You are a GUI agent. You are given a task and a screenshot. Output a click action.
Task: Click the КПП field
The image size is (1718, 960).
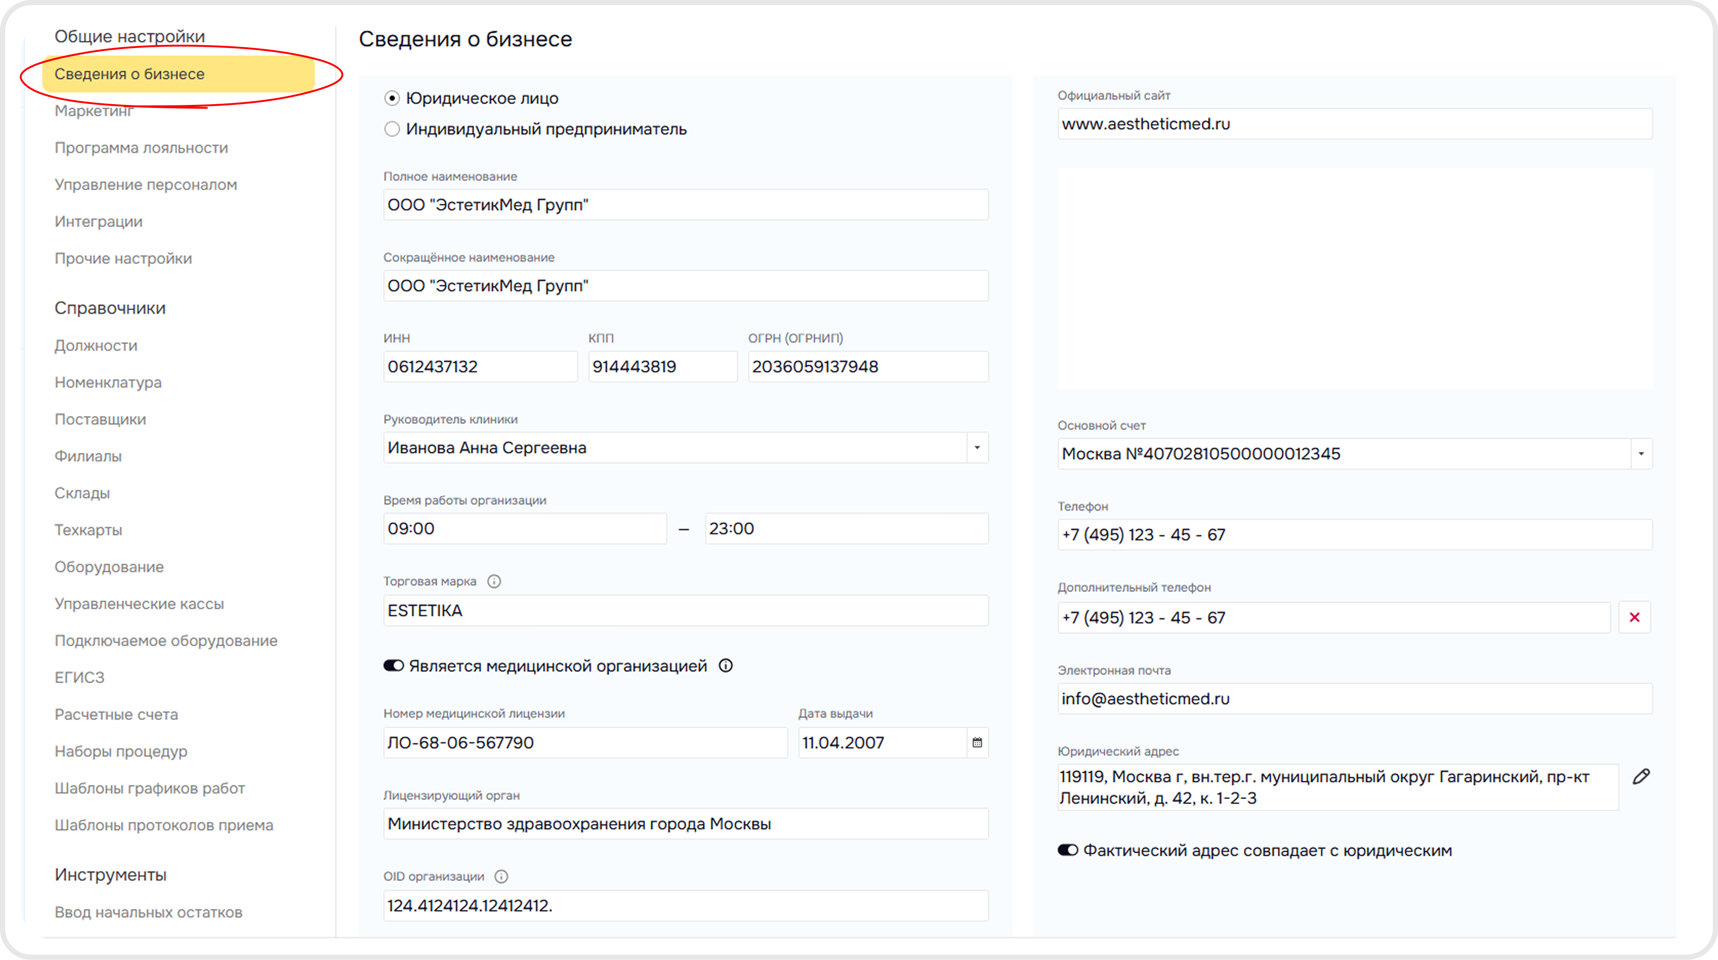tap(663, 366)
